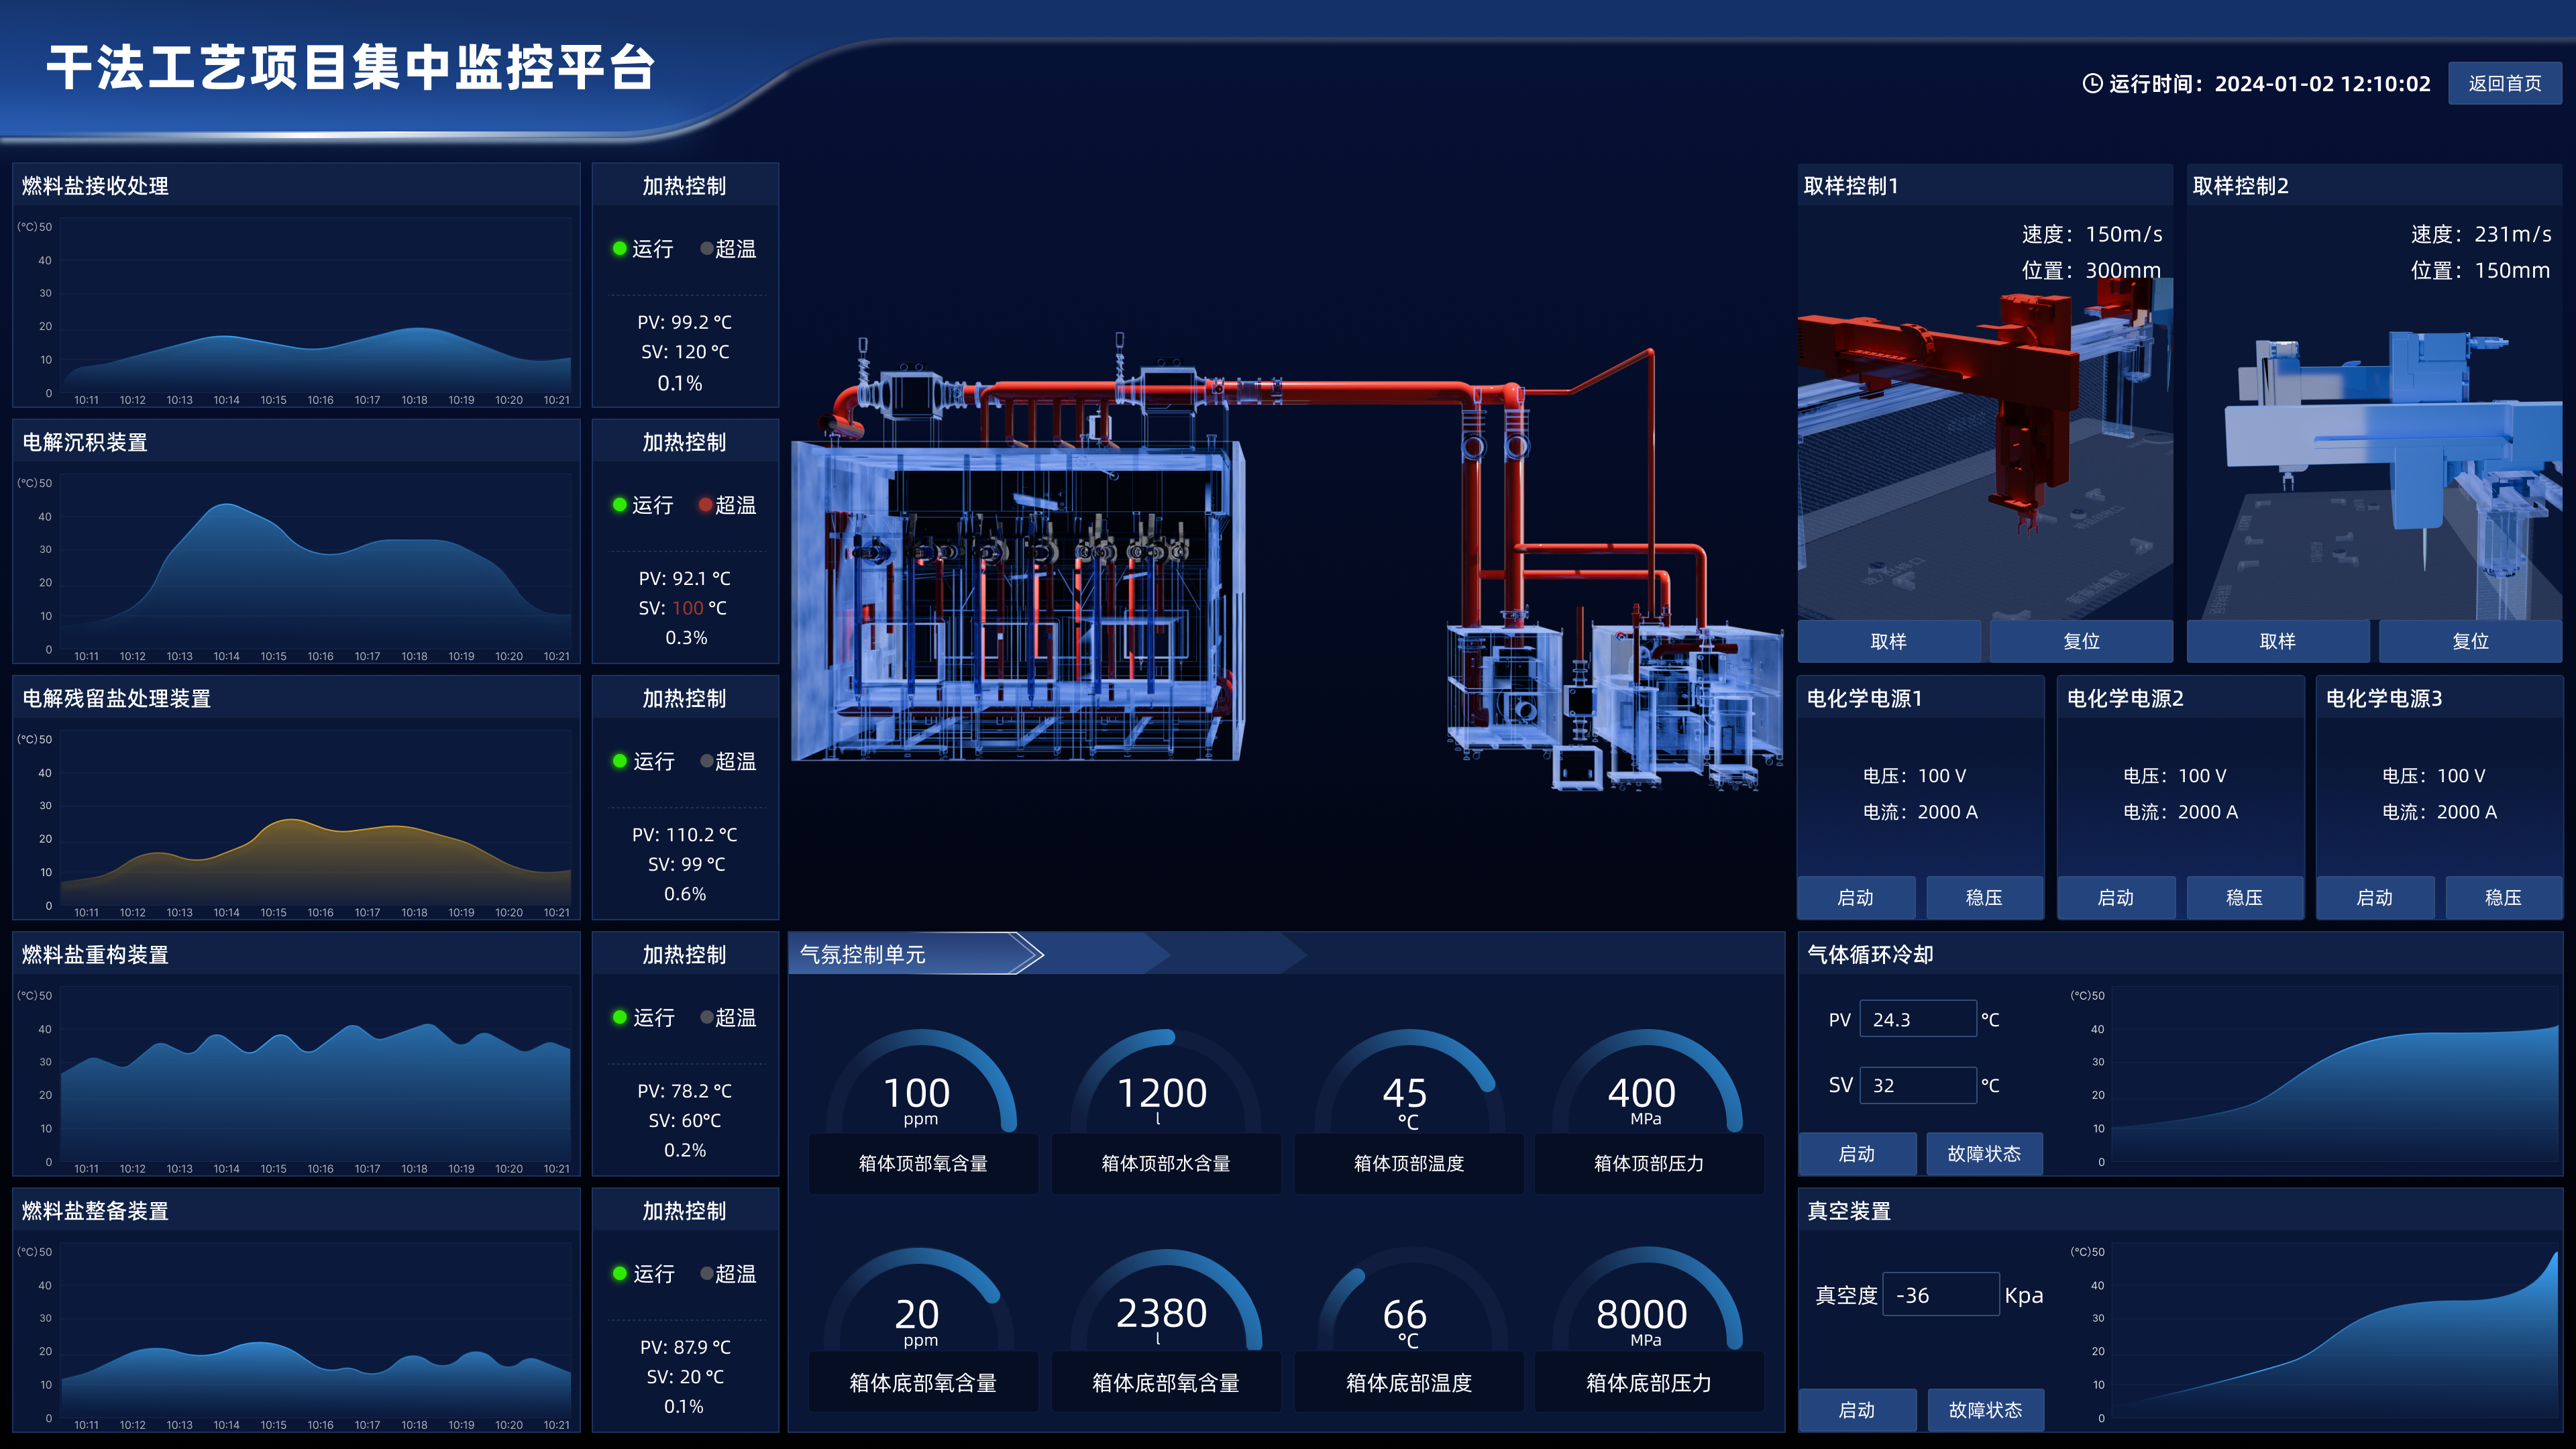2576x1449 pixels.
Task: Click the red 超温 indicator in 电解沉积装置 加热控制
Action: [706, 505]
